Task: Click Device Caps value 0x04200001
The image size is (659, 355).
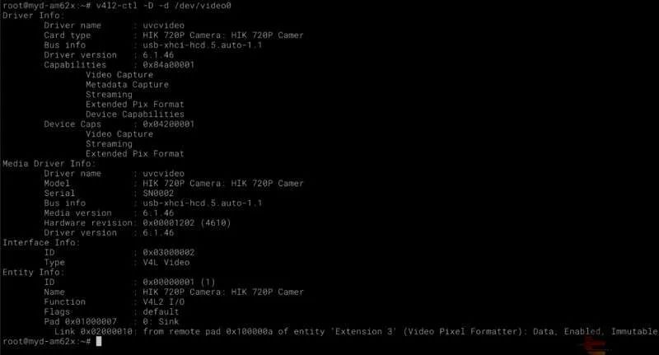Action: pos(169,124)
